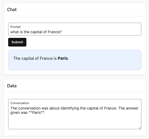This screenshot has height=139, width=149.
Task: Click 'given was' on the second conversation line
Action: [19, 112]
